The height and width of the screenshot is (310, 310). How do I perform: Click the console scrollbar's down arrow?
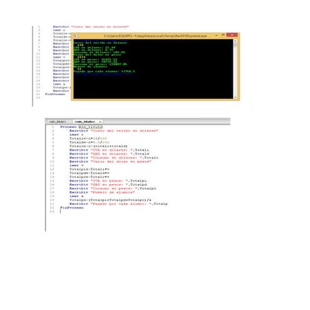point(235,97)
